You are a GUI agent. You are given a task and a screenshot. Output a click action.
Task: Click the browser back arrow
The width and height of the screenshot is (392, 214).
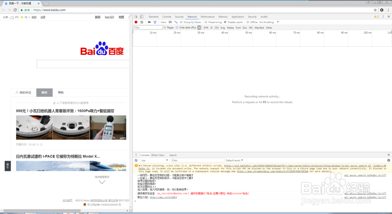[x=4, y=10]
